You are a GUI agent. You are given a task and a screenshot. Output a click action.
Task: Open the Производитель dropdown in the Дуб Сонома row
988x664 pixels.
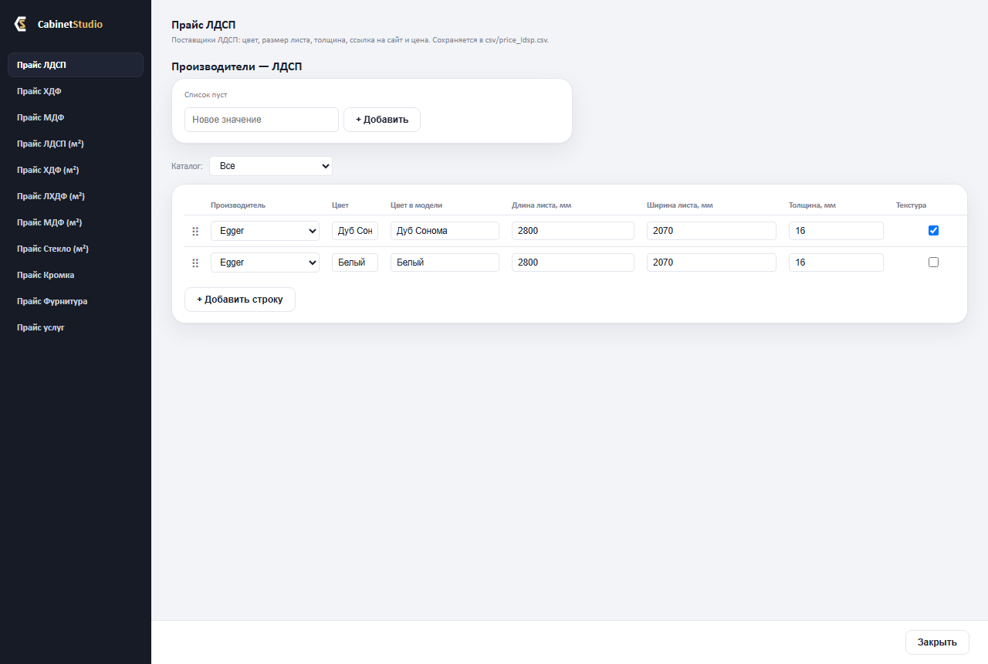click(265, 231)
